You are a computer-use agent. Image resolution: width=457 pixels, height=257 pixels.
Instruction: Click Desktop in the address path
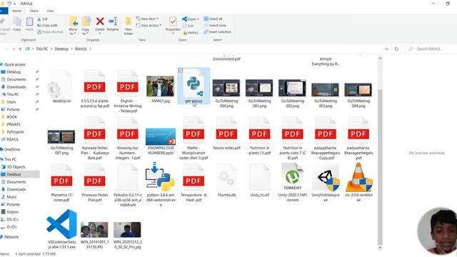click(x=61, y=49)
